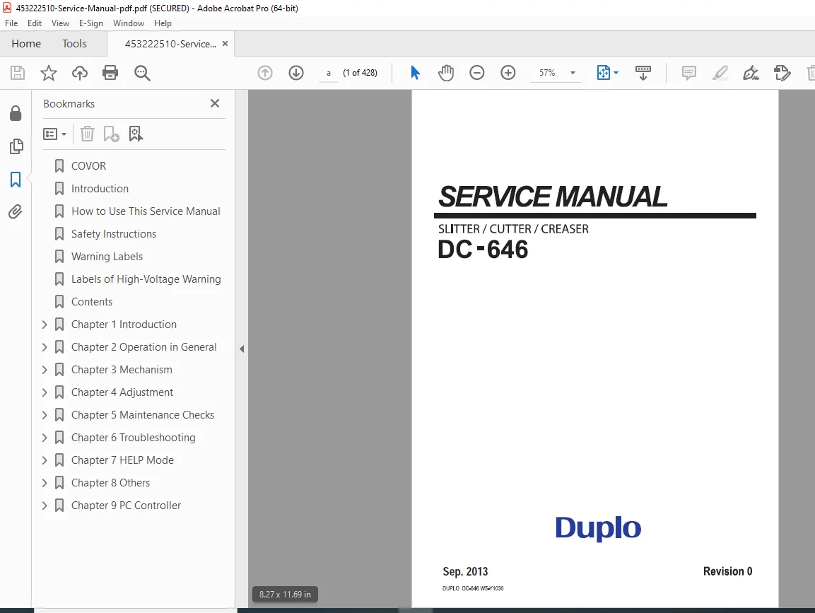This screenshot has height=613, width=815.
Task: Jump to How to Use This Service Manual
Action: (x=146, y=211)
